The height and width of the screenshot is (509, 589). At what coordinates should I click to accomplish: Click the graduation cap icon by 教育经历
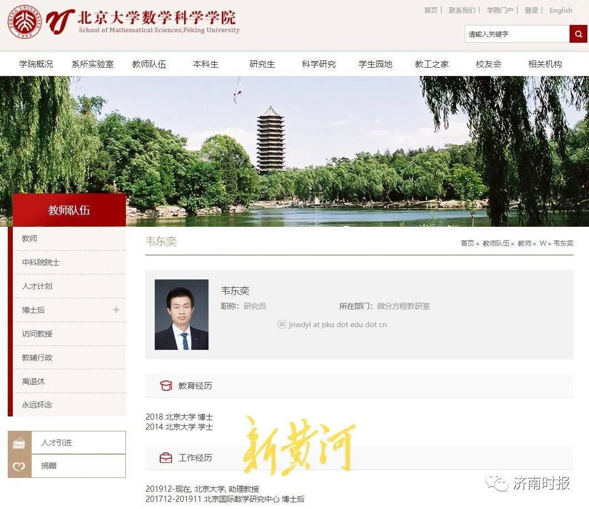point(166,385)
